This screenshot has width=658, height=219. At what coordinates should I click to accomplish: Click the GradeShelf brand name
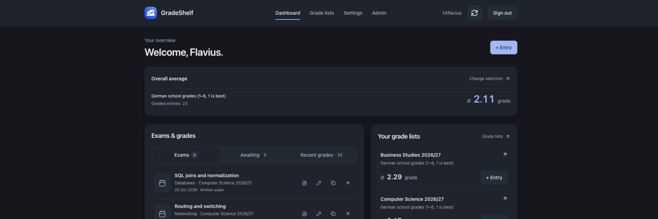tap(177, 13)
